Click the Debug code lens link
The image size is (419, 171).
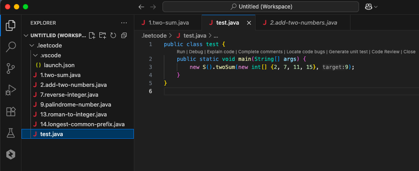click(196, 52)
